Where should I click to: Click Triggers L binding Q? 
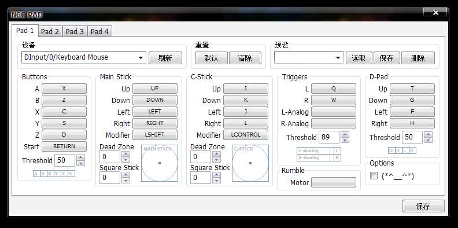tap(334, 89)
